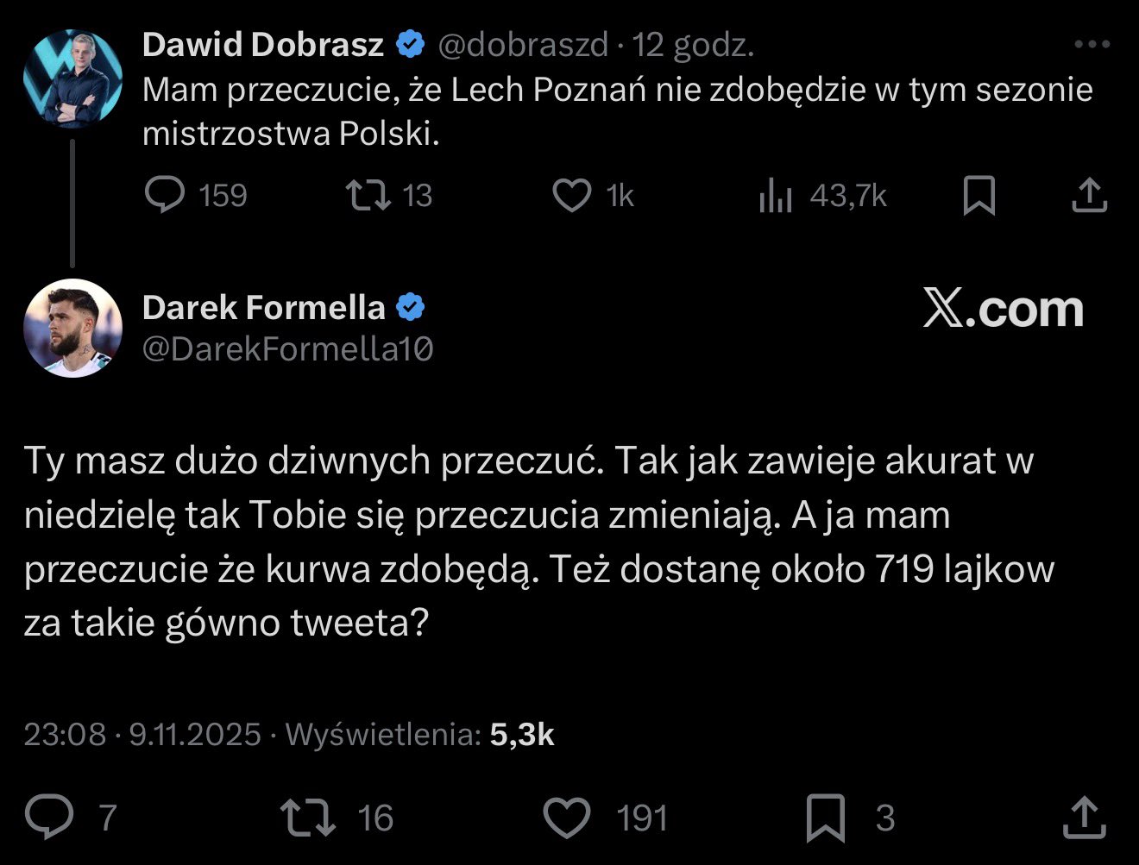Bookmark Dawid Dobrasz's tweet
Viewport: 1139px width, 865px height.
(x=979, y=195)
